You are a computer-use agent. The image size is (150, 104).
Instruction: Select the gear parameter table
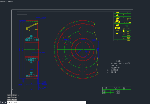point(122,26)
